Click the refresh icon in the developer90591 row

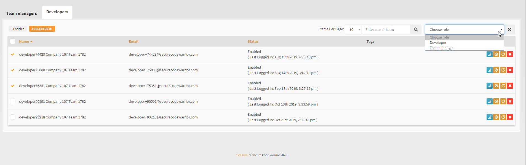coord(503,101)
